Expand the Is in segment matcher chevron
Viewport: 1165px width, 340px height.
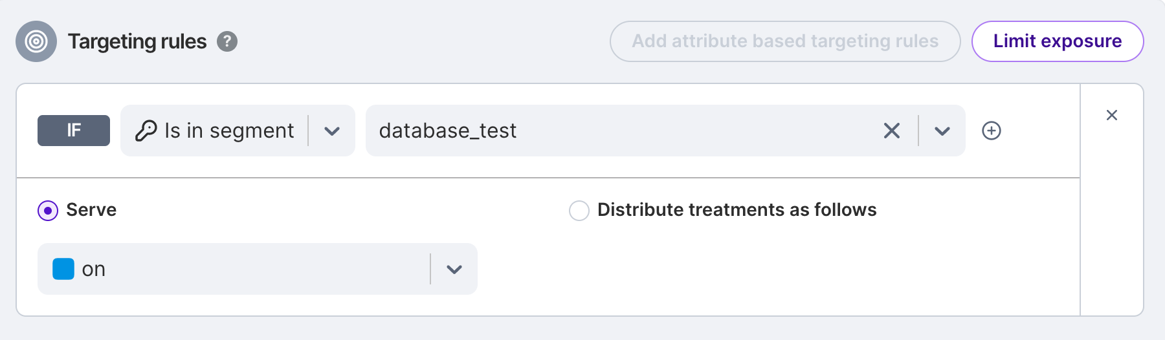[x=332, y=131]
